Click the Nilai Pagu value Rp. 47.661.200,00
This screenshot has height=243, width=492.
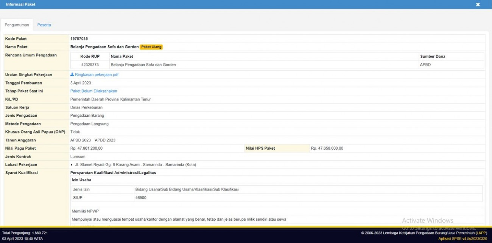(86, 148)
